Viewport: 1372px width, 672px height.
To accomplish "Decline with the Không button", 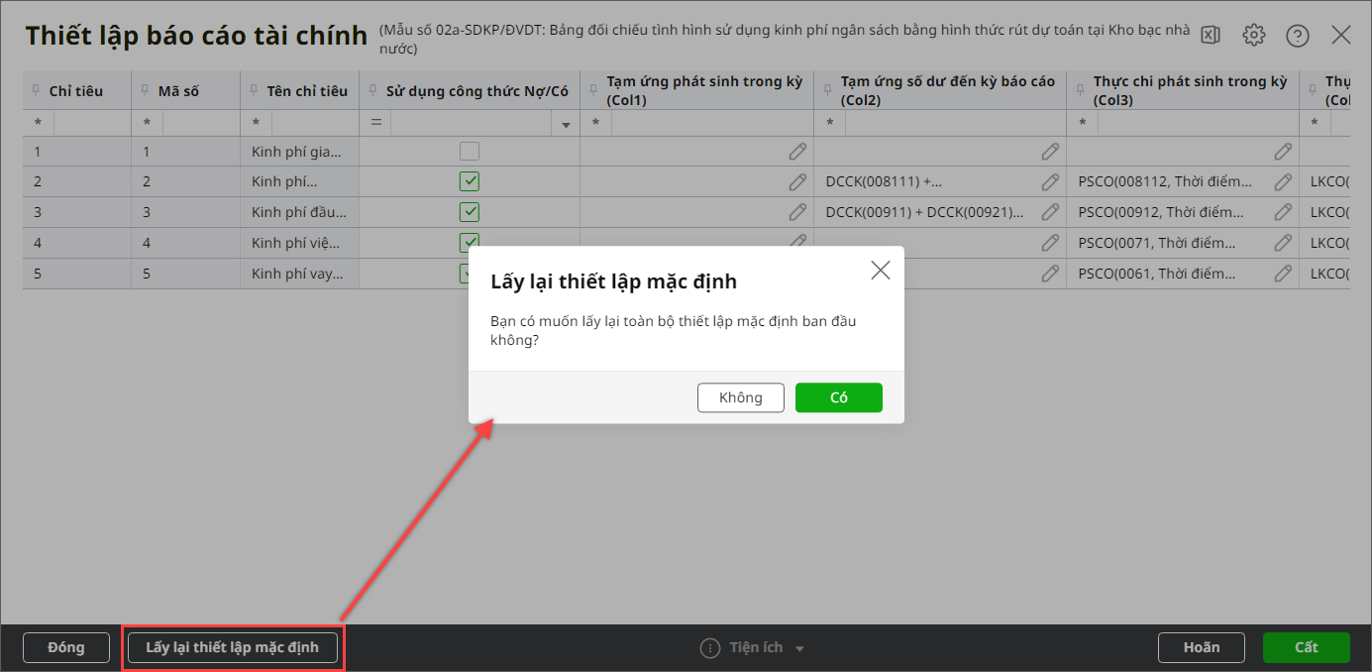I will [x=741, y=397].
